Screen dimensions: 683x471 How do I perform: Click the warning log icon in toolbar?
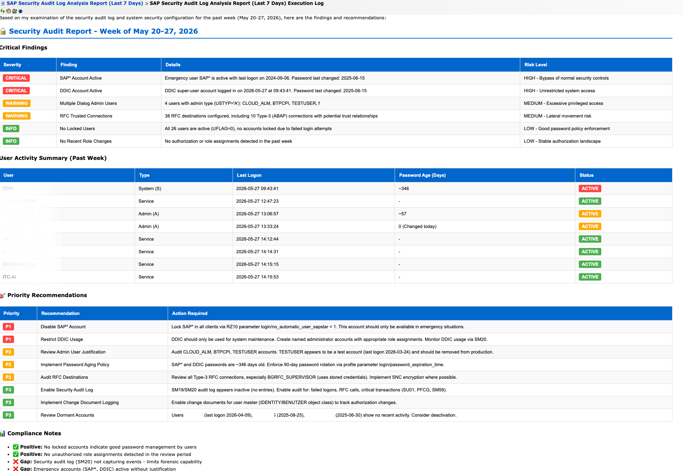point(15,11)
